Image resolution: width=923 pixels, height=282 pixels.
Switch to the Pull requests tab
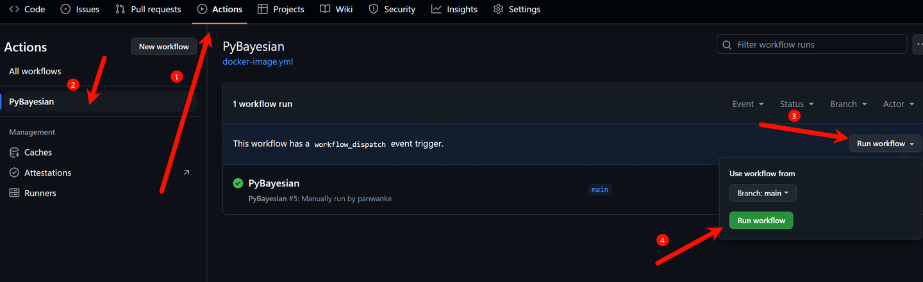(148, 10)
